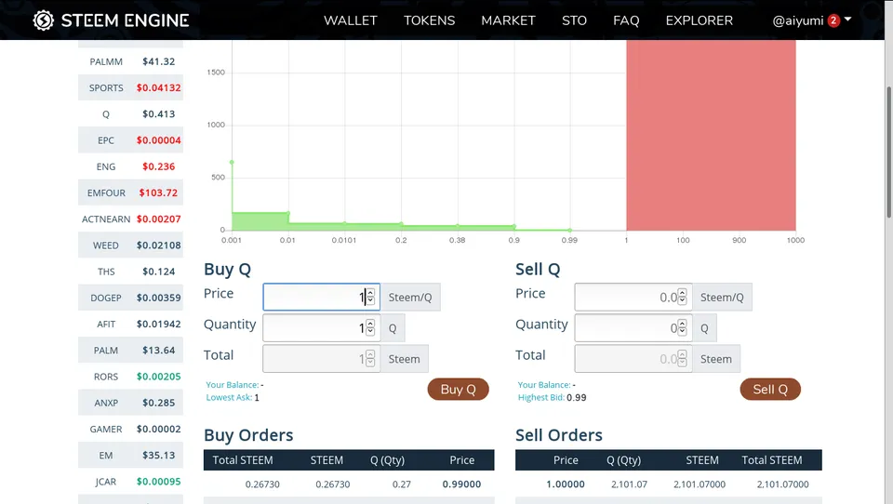Select the EM token priced $35.13

pos(130,455)
